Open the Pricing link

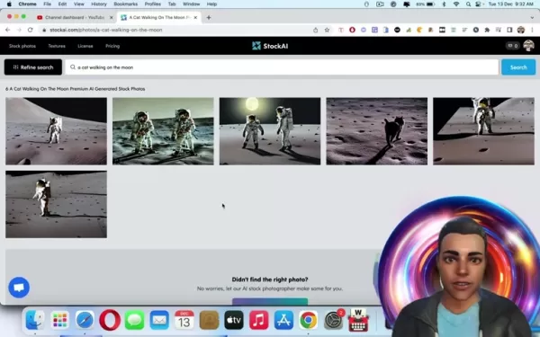112,46
